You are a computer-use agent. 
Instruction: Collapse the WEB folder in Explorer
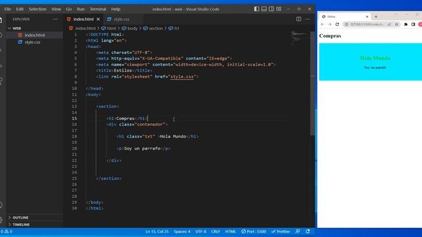16,28
